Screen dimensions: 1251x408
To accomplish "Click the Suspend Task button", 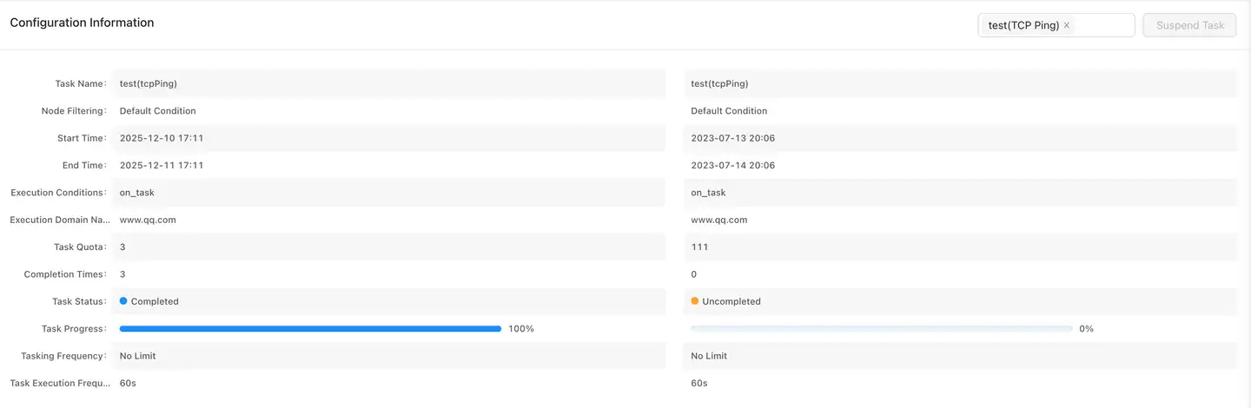I will 1189,25.
